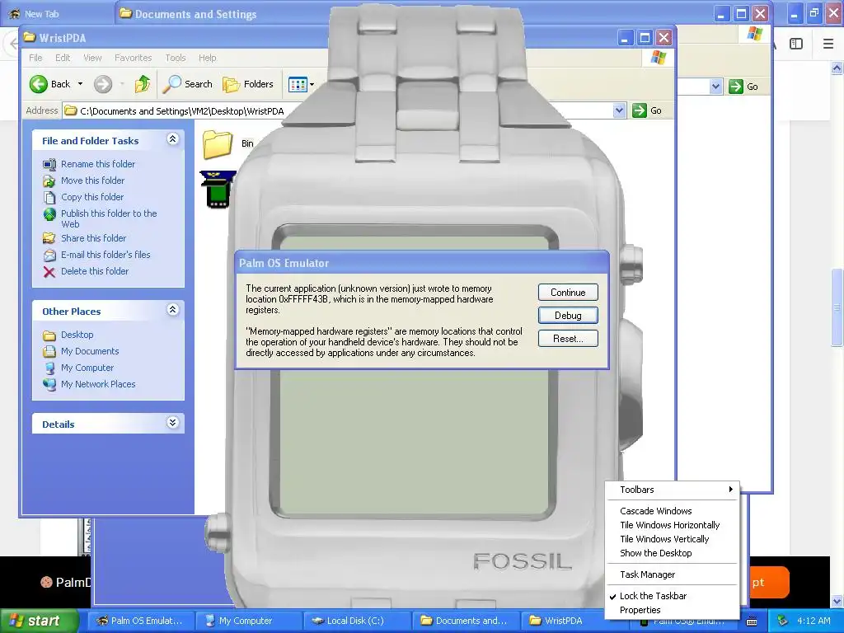Click Publish this folder to the Web
844x633 pixels.
[x=109, y=218]
